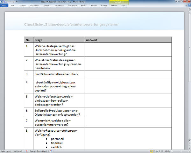This screenshot has width=191, height=153.
Task: Open the Acrobat tab
Action: 104,5
